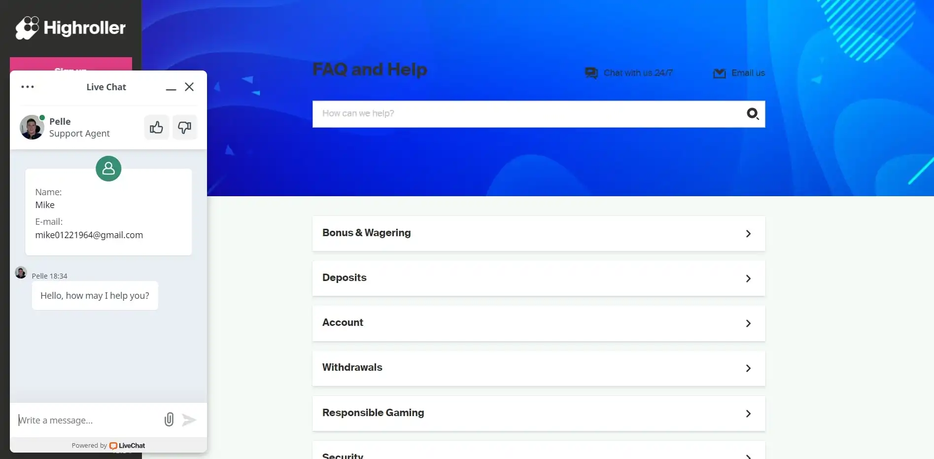Viewport: 934px width, 459px height.
Task: Open the live chat three-dots menu
Action: pos(28,87)
